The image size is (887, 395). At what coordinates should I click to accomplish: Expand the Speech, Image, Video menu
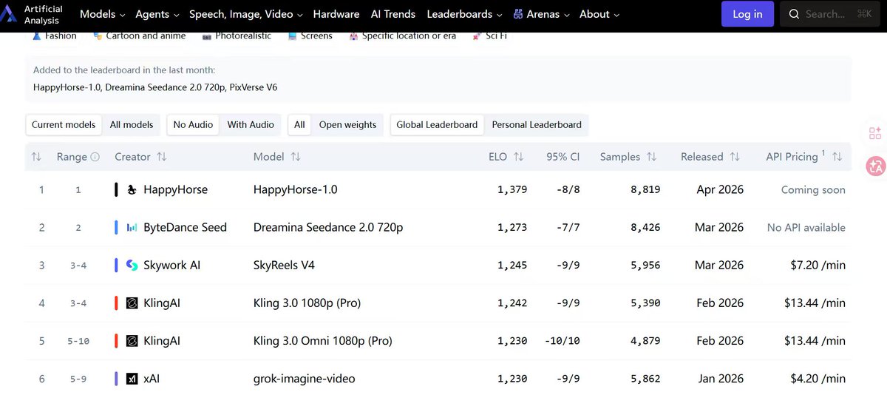[x=246, y=14]
